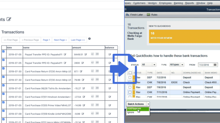Tick the 7/11/2016 Online Payment row checkbox

point(130,92)
